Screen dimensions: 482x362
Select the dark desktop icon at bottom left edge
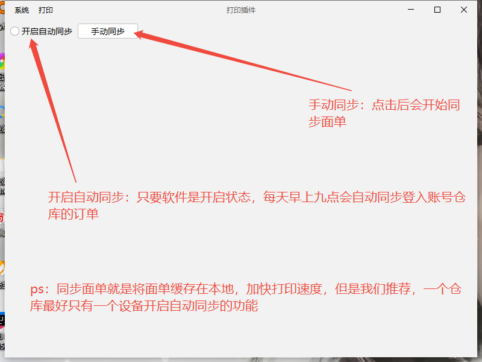2,320
